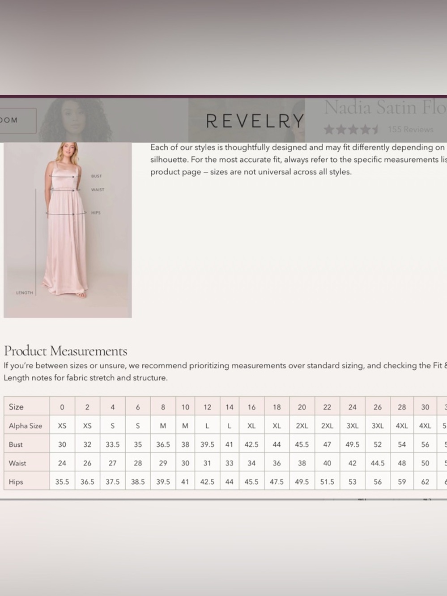Click the LENGTH label on dress diagram
Viewport: 447px width, 596px height.
click(x=25, y=293)
